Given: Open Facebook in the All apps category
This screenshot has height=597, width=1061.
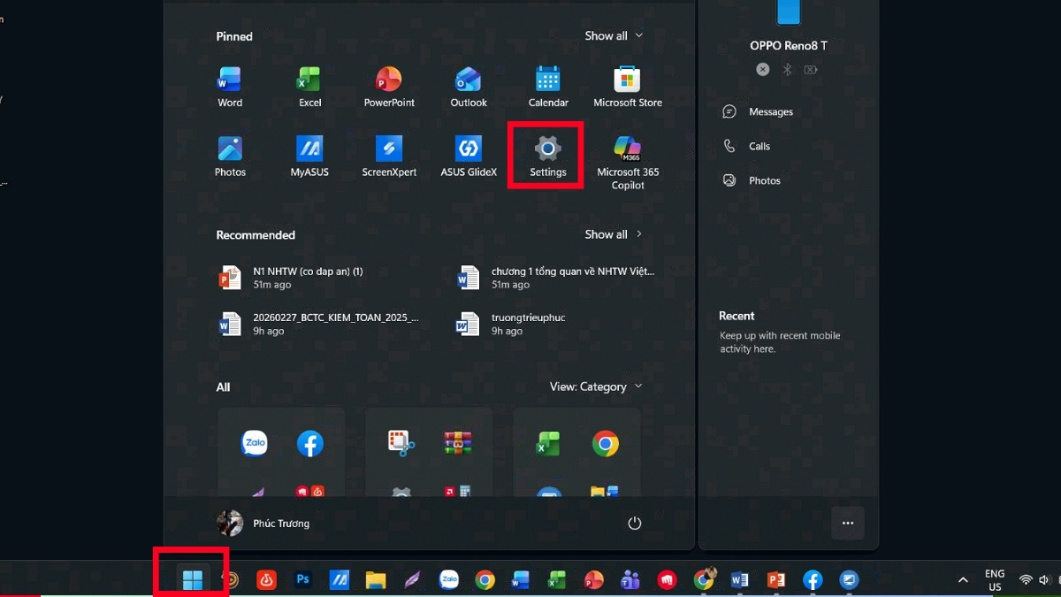Looking at the screenshot, I should coord(309,443).
